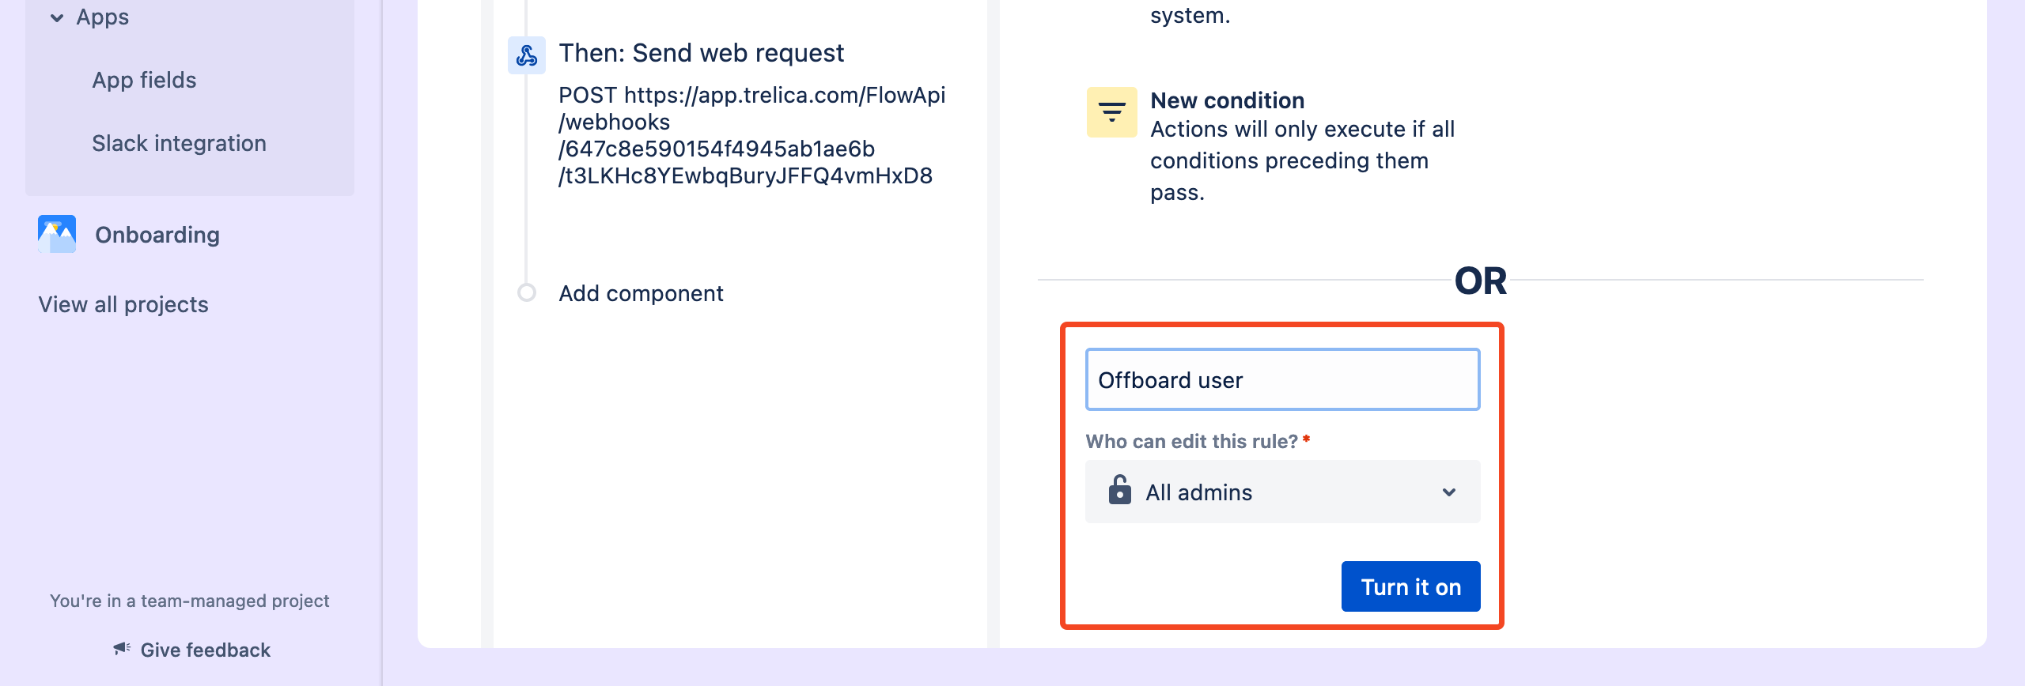Viewport: 2025px width, 686px height.
Task: Click the dropdown chevron beside All admins
Action: tap(1448, 492)
